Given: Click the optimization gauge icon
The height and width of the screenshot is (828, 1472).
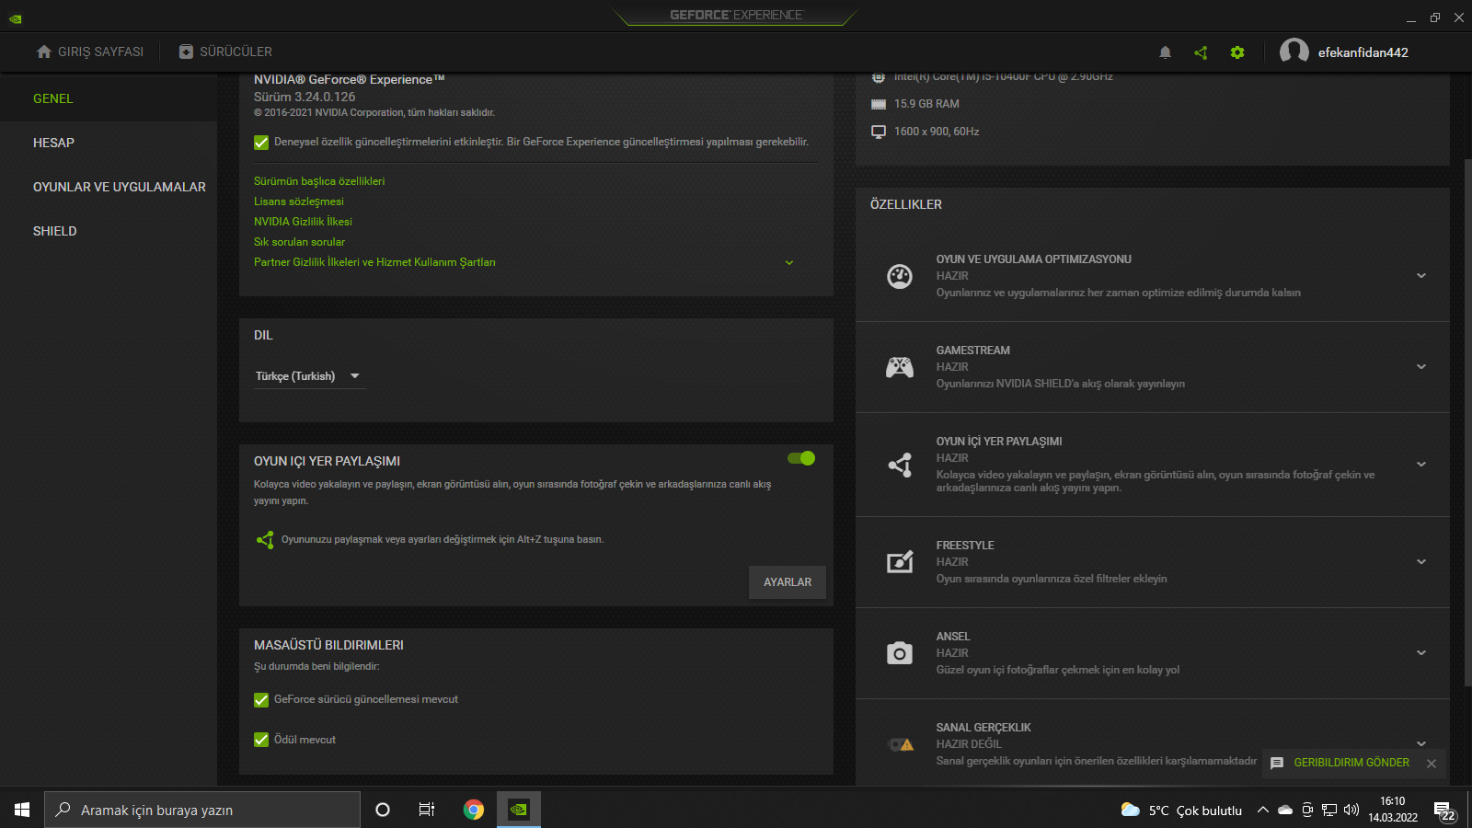Looking at the screenshot, I should pos(900,276).
